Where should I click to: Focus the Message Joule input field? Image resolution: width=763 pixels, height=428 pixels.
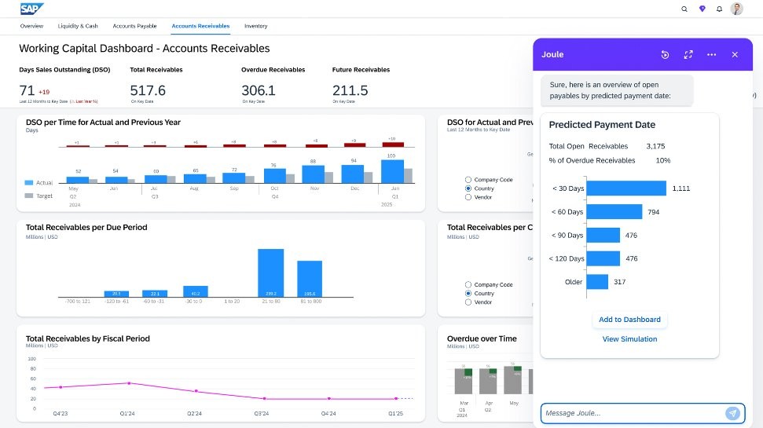pyautogui.click(x=631, y=413)
